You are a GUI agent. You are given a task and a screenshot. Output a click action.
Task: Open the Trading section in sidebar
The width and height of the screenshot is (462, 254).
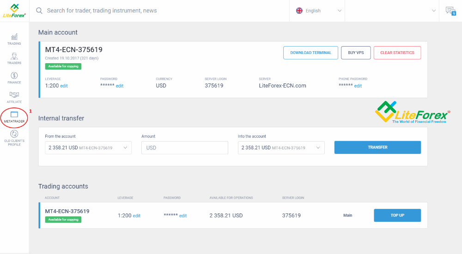click(14, 39)
